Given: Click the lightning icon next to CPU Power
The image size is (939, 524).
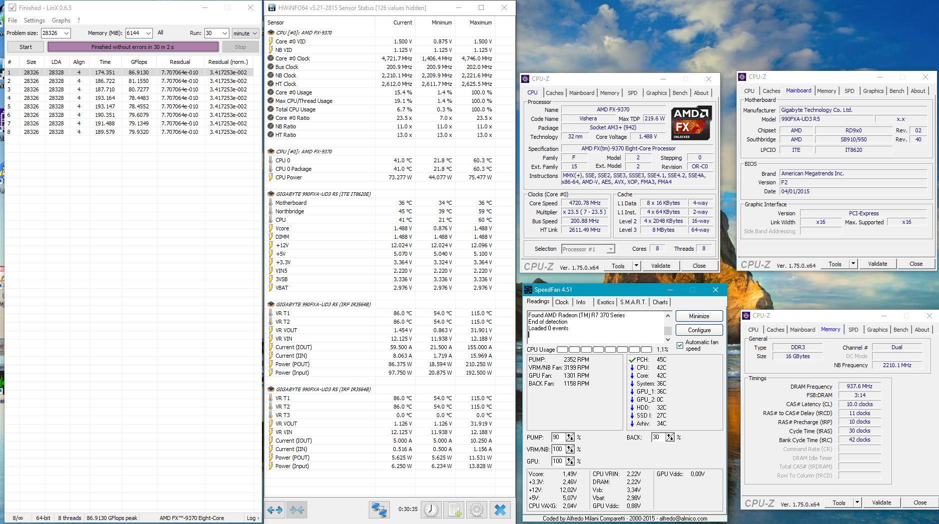Looking at the screenshot, I should (271, 177).
